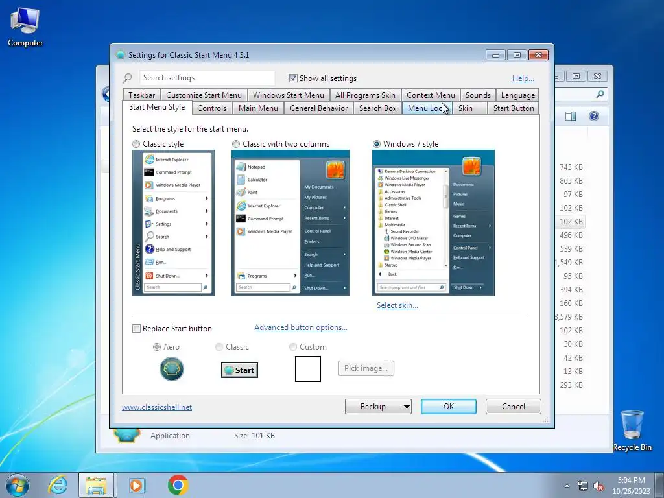Select Classic with two columns option
The width and height of the screenshot is (664, 498).
click(236, 144)
